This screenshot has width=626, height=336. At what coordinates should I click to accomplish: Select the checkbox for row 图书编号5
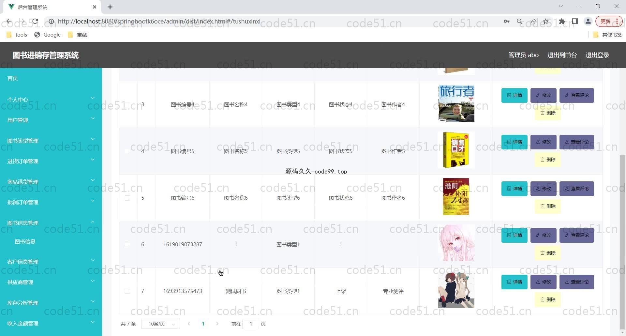pyautogui.click(x=127, y=151)
